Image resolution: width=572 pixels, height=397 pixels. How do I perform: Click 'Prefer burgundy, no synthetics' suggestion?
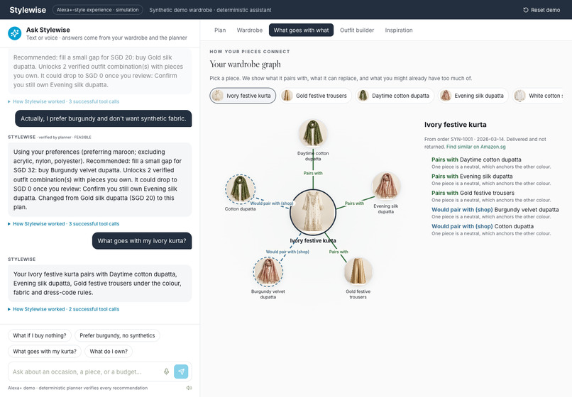click(117, 335)
